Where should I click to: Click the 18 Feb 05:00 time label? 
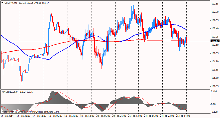click(x=55, y=116)
